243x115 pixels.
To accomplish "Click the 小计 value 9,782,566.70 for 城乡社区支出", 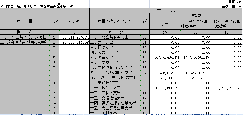I will click(165, 88).
